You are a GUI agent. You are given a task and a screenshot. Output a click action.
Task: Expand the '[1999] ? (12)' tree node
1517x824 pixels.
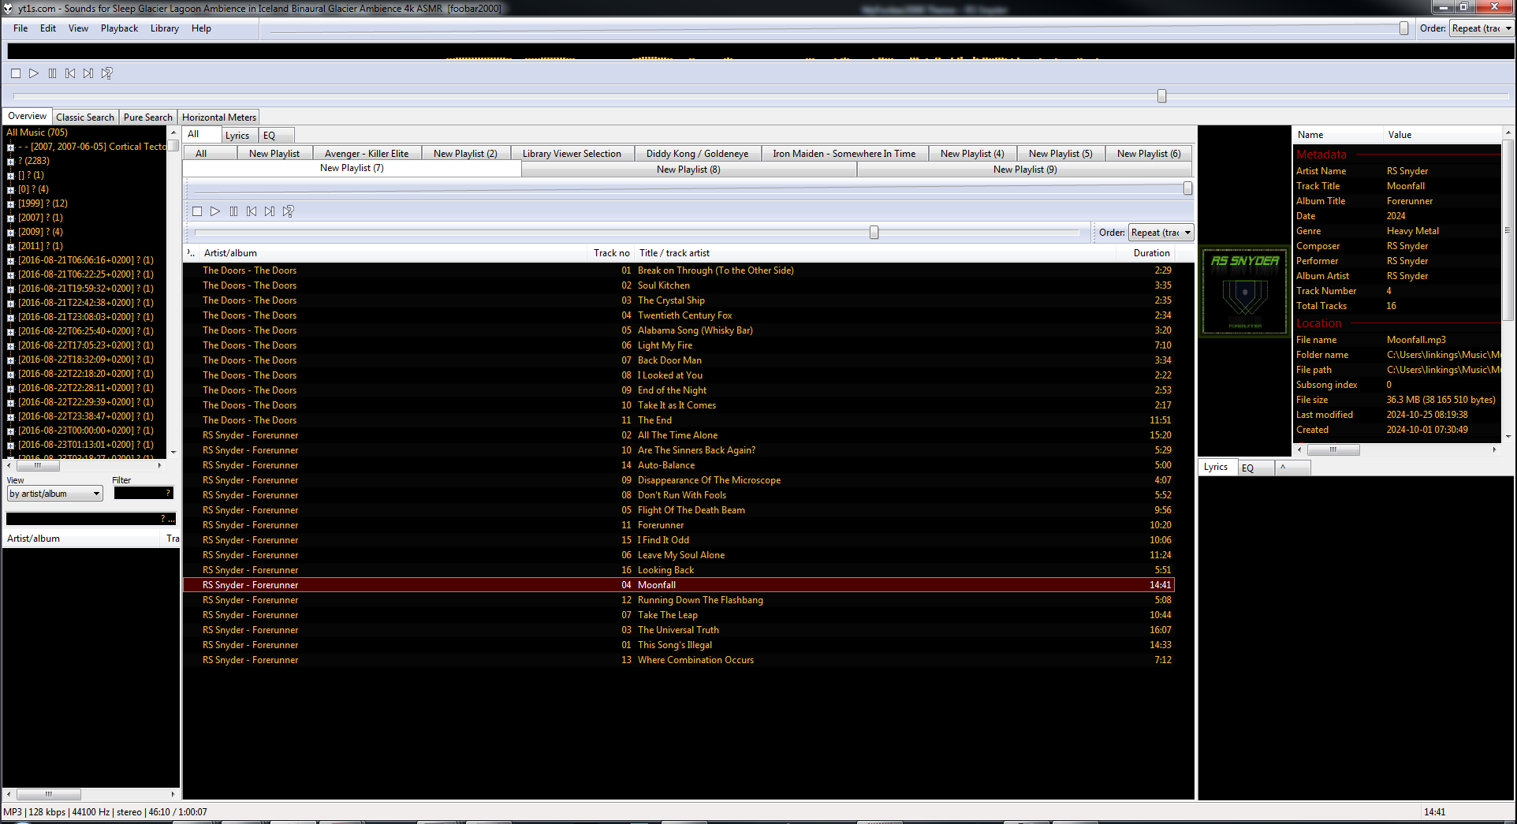[10, 204]
